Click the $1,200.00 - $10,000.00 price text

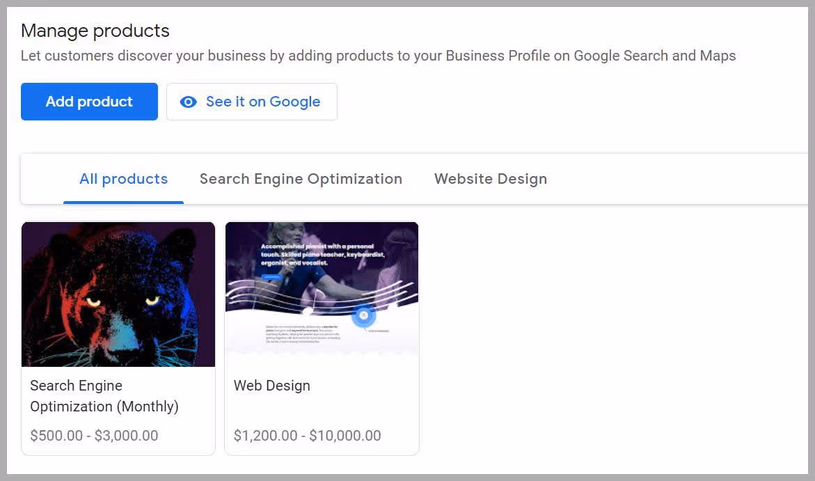point(307,434)
